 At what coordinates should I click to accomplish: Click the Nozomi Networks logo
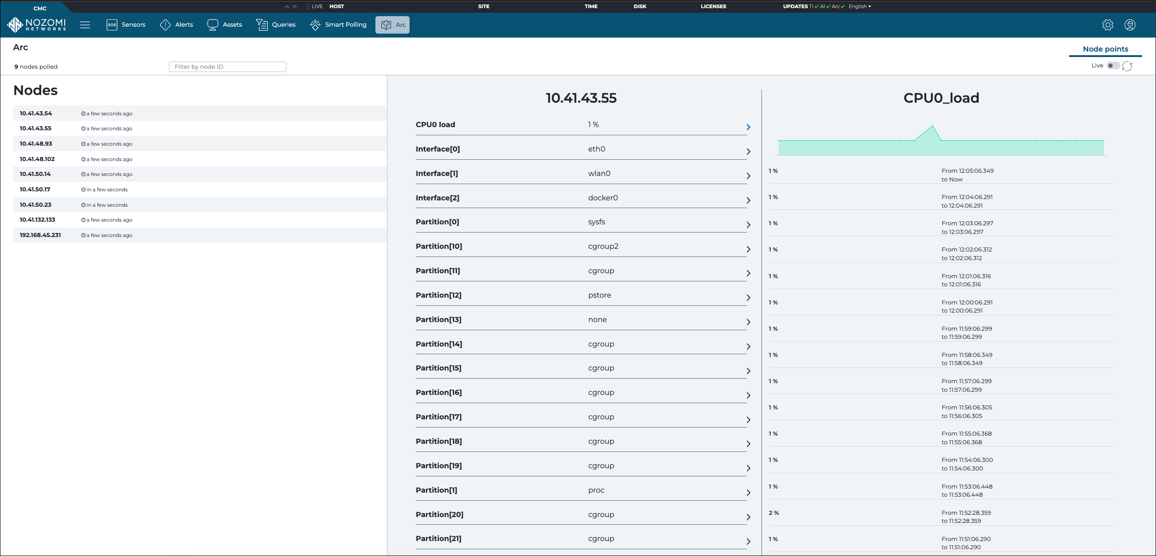click(37, 24)
